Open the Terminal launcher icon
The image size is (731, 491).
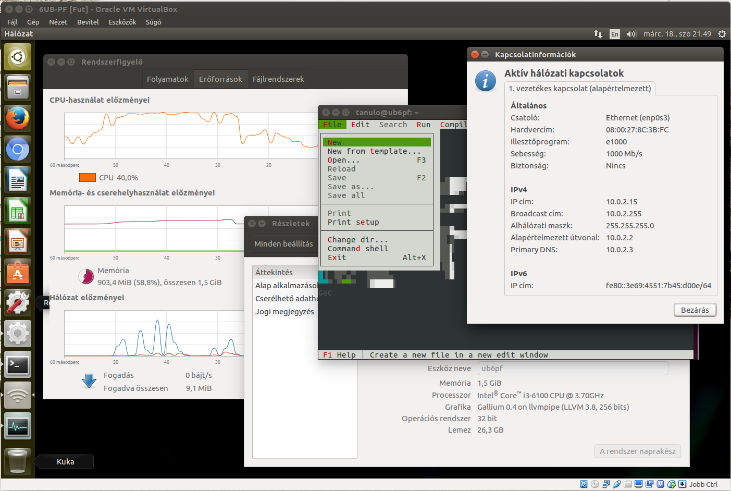[x=18, y=364]
